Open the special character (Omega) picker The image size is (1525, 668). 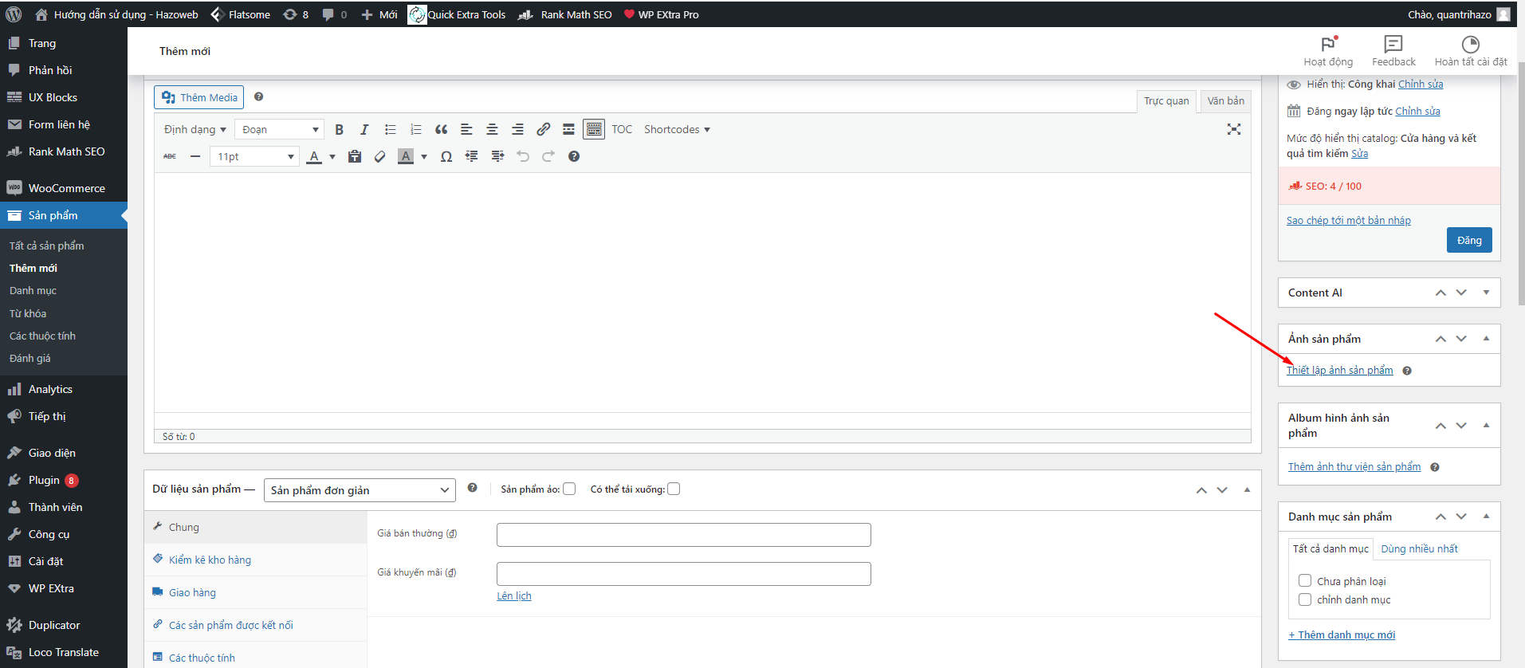point(446,157)
